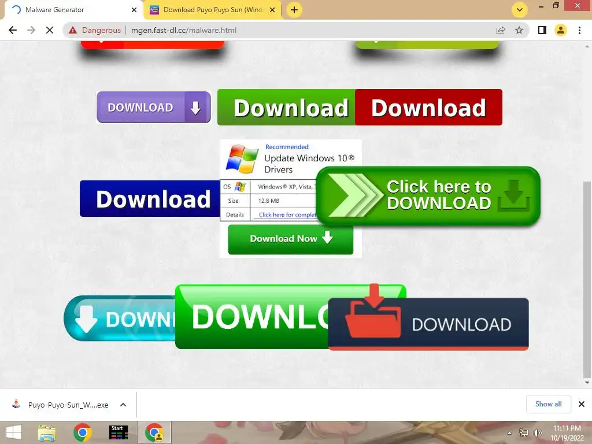Open the Windows Start menu
The width and height of the screenshot is (592, 444).
pos(14,432)
